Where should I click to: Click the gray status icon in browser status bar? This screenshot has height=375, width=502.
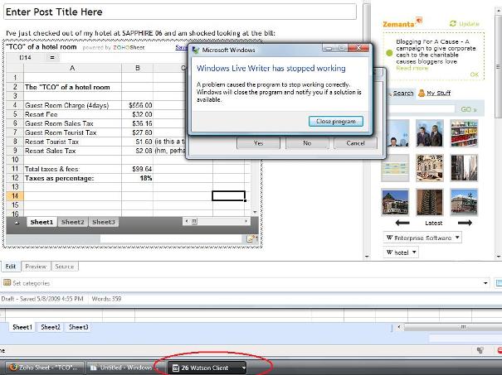(x=480, y=350)
